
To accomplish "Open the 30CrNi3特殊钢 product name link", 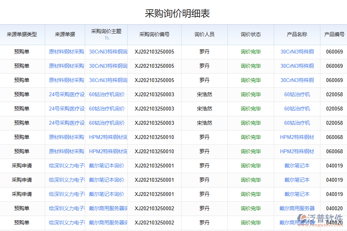I will [x=297, y=51].
